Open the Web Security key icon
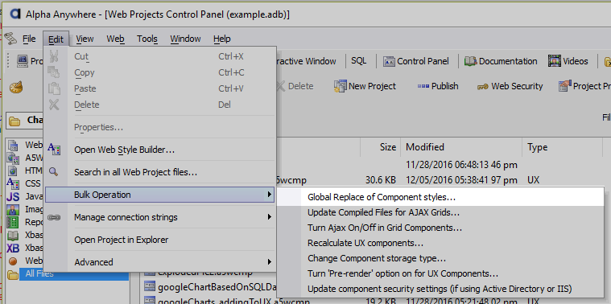 tap(482, 86)
